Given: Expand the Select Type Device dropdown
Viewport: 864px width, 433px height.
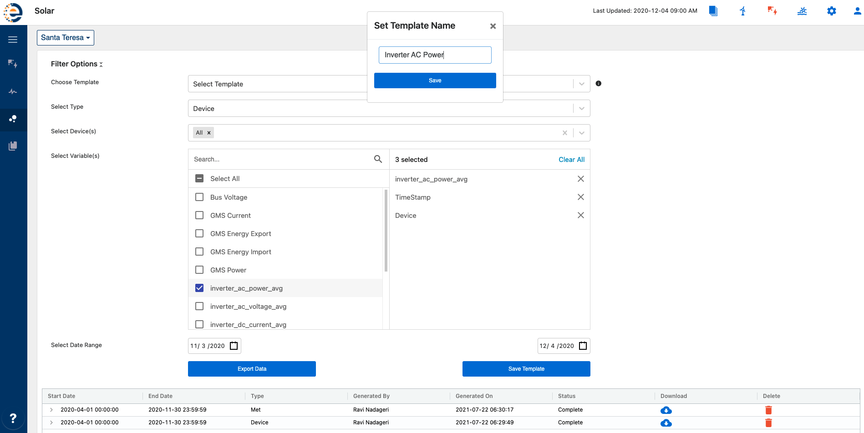Looking at the screenshot, I should pos(581,108).
